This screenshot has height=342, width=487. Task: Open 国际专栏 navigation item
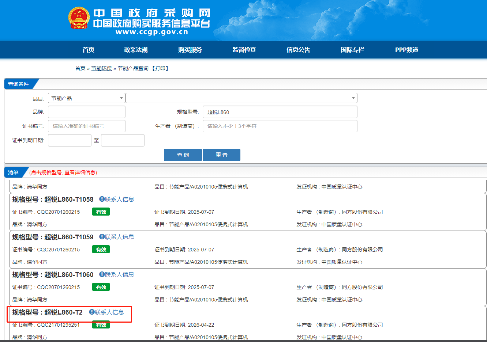(x=352, y=50)
